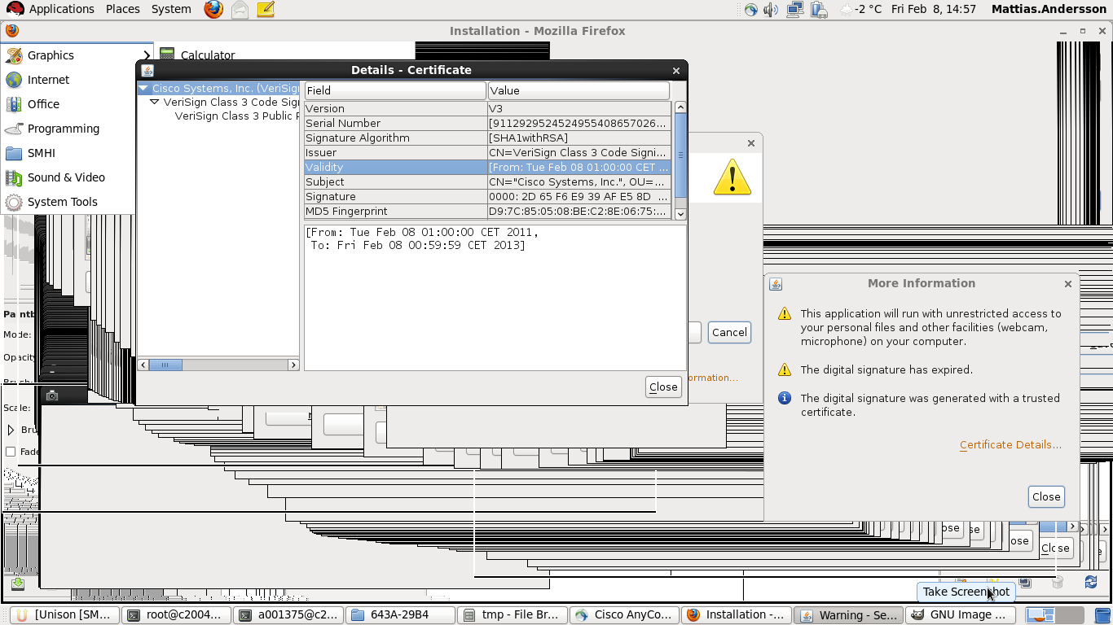Screen dimensions: 1113x625
Task: Switch to Unison window in taskbar
Action: 64,615
